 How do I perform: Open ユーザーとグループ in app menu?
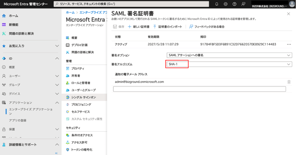83,90
